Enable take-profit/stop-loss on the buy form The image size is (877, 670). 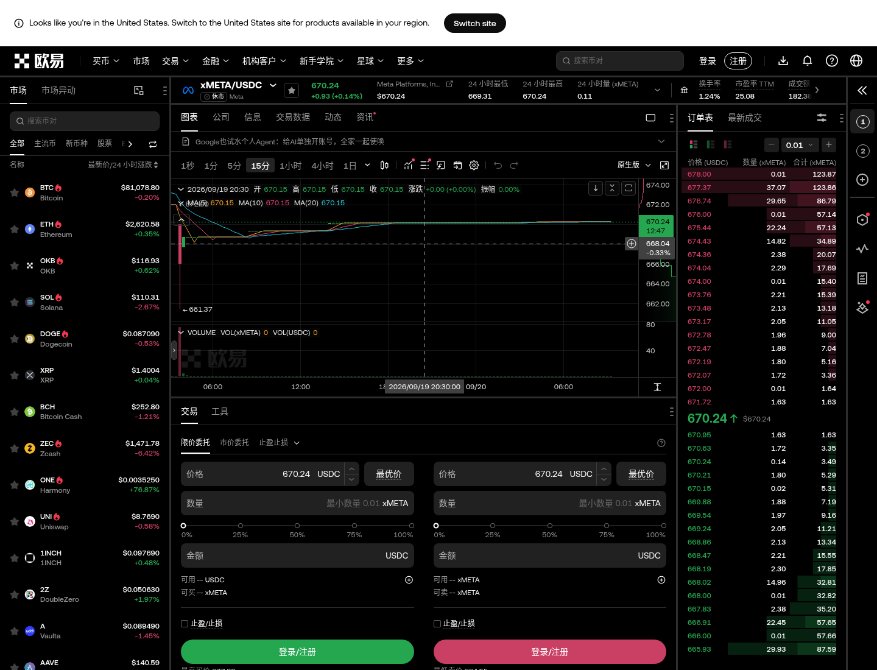point(185,624)
